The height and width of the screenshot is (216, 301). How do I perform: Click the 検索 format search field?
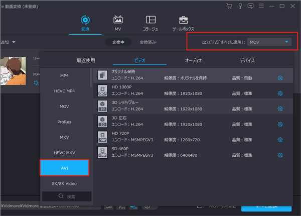click(x=66, y=196)
